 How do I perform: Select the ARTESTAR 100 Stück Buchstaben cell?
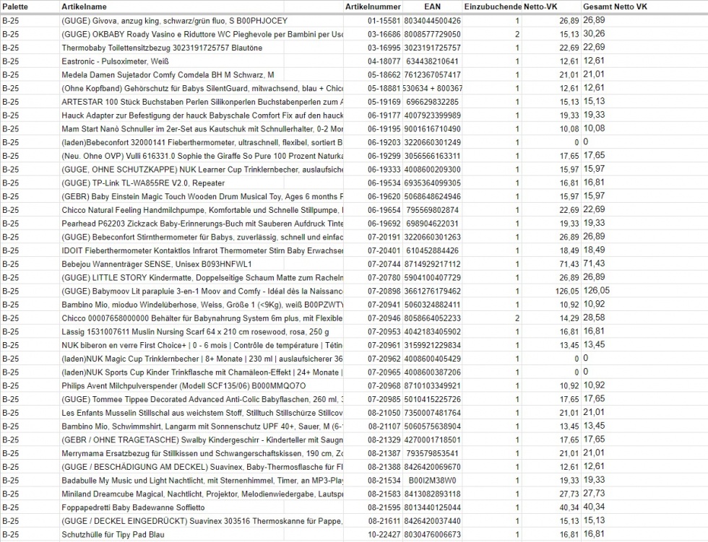(x=202, y=102)
